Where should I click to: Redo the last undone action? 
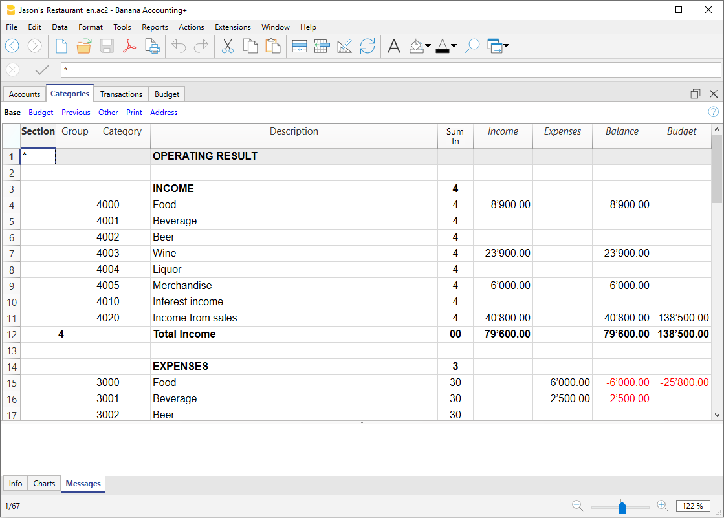201,46
